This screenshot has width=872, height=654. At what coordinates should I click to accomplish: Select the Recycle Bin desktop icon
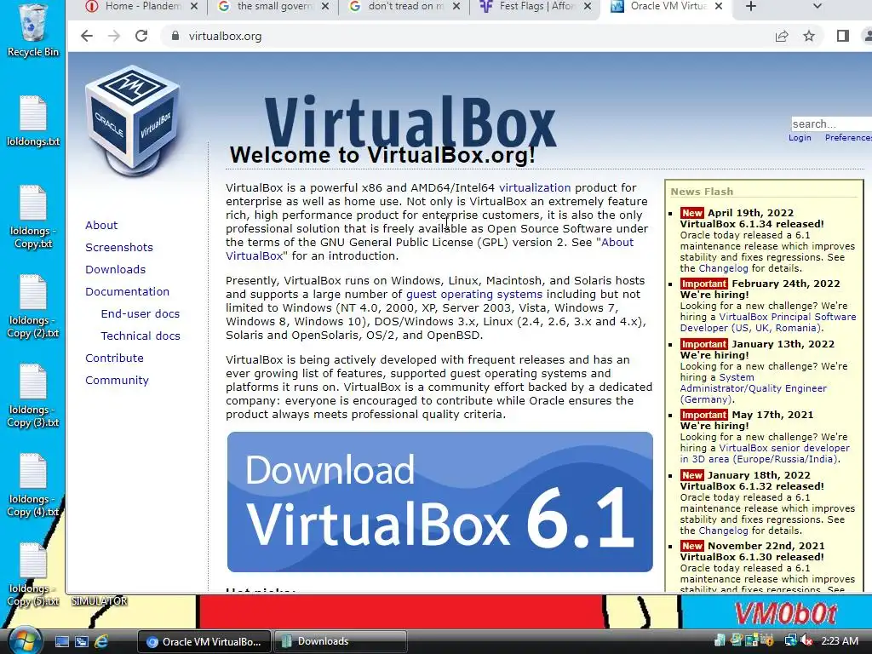coord(33,31)
